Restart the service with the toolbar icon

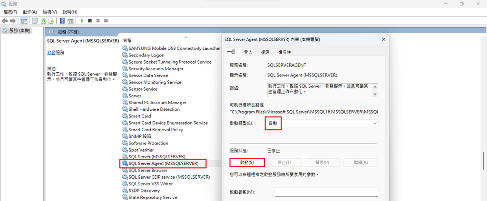(x=106, y=21)
